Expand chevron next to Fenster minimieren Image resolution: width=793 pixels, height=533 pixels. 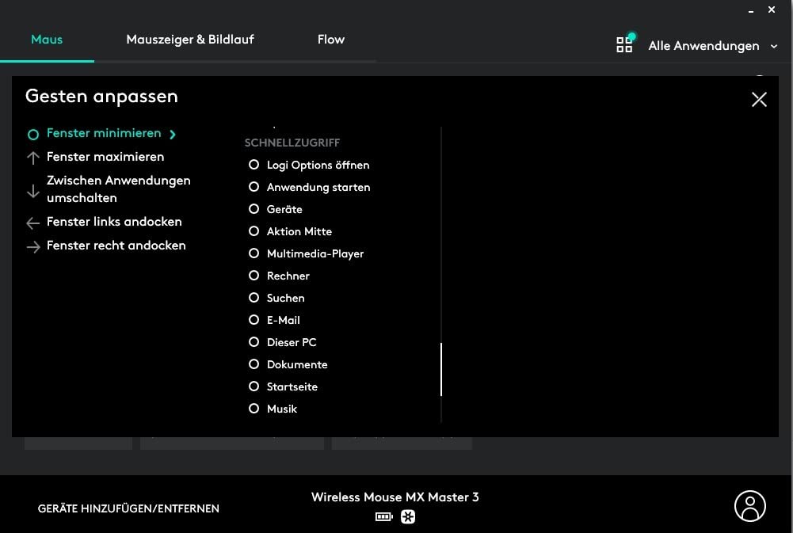173,134
